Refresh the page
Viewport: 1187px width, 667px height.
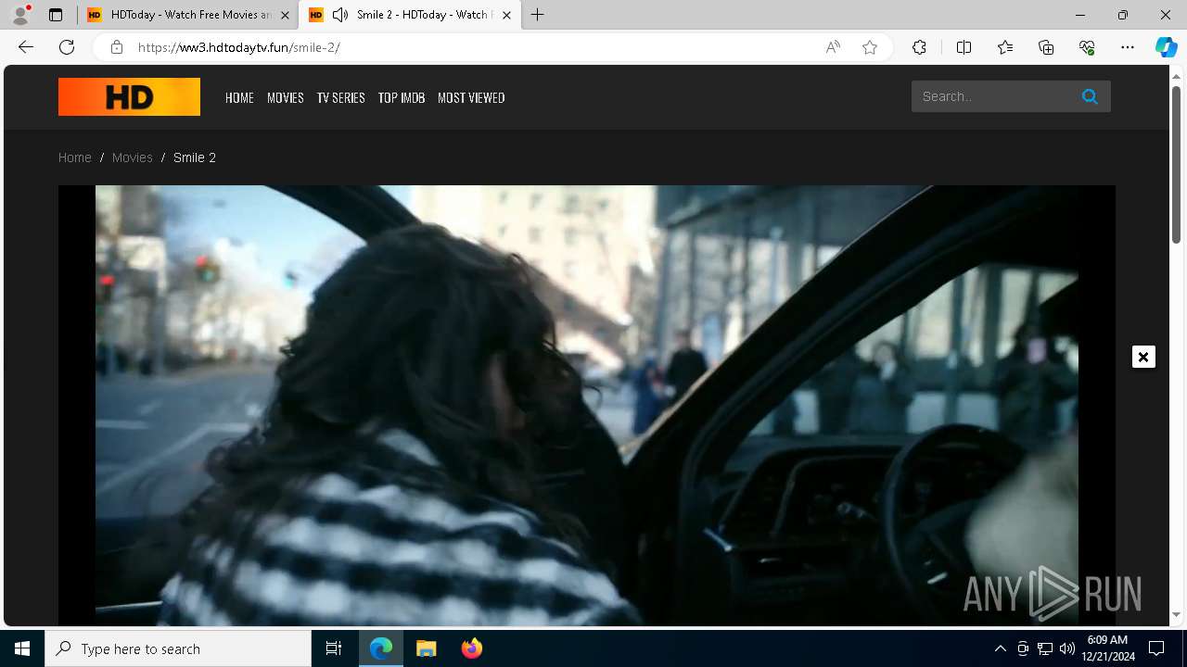click(67, 47)
